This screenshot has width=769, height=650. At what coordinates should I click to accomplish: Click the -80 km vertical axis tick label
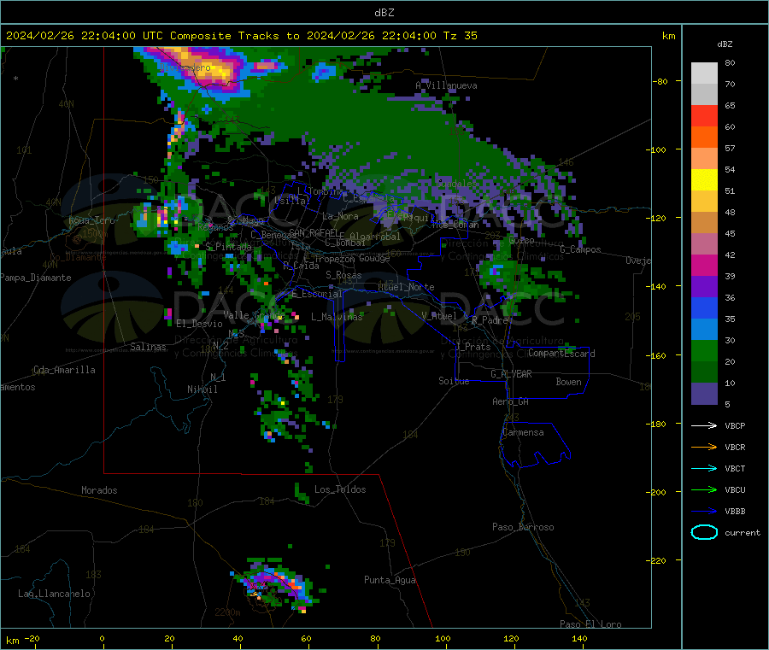click(660, 81)
